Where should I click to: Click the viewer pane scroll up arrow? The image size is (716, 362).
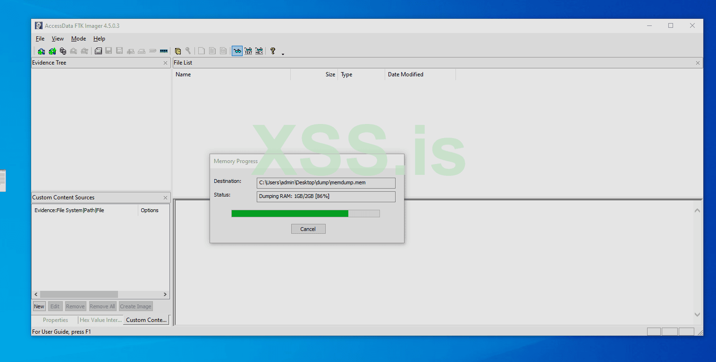click(697, 210)
